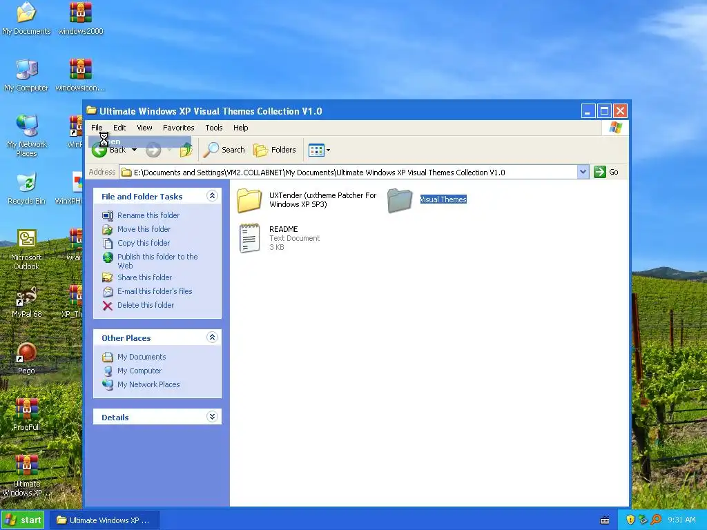Click the keyboard icon in taskbar
The width and height of the screenshot is (707, 530).
[x=605, y=520]
